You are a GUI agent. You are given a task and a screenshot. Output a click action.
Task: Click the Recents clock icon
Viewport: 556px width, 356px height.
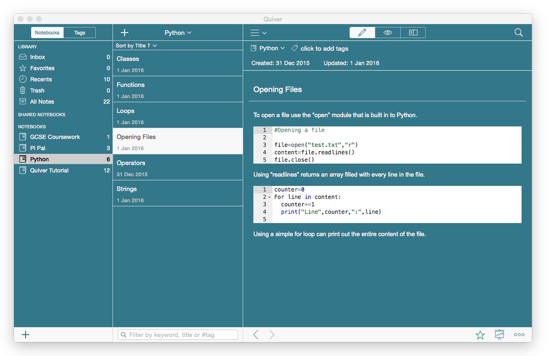[x=23, y=79]
